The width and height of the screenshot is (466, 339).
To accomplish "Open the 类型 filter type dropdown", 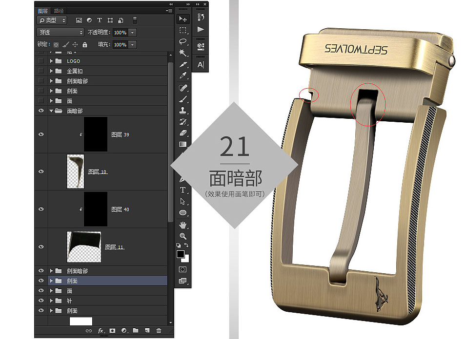I will point(52,20).
